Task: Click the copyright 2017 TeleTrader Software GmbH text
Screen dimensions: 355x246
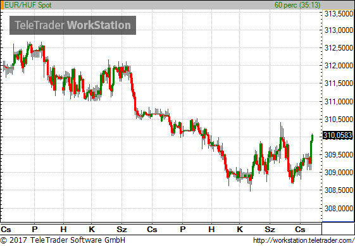Action: (63, 240)
